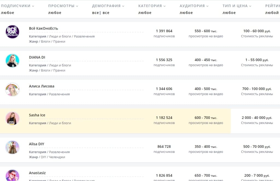This screenshot has width=280, height=181.
Task: Open the Алиса Лисова channel name link
Action: click(42, 86)
